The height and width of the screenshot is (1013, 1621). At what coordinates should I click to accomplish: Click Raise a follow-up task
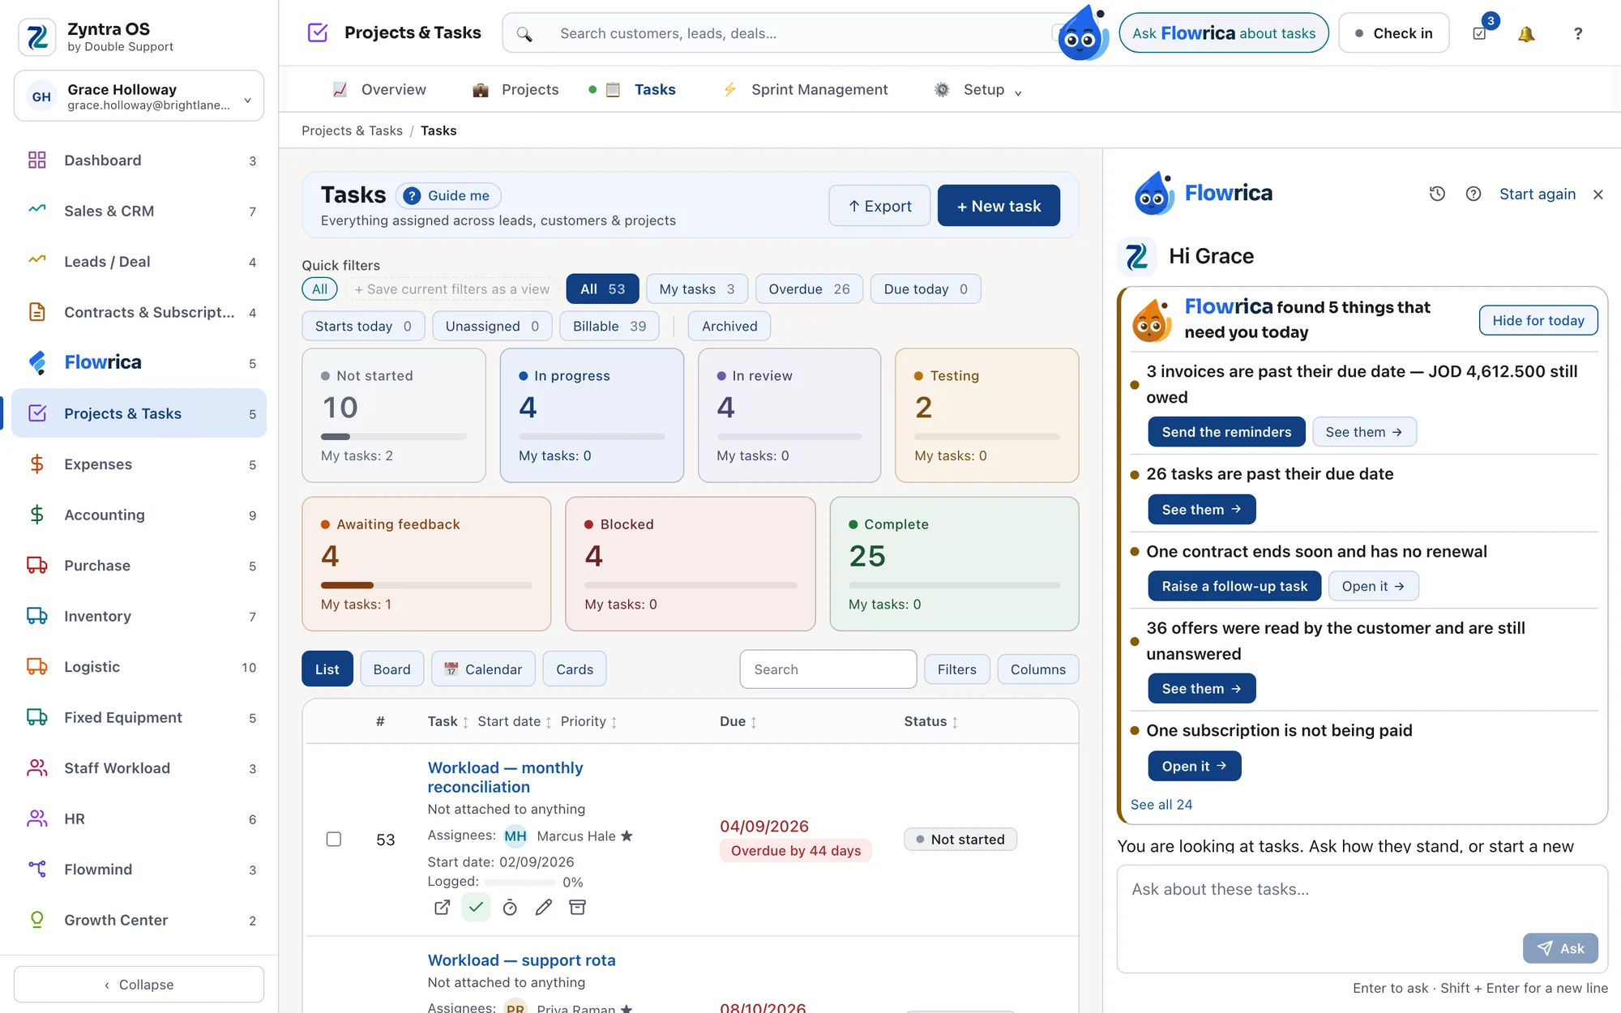tap(1234, 586)
